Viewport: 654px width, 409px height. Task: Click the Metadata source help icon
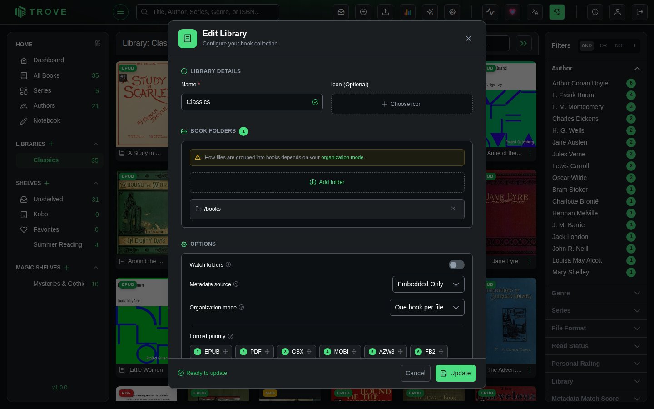click(x=236, y=284)
